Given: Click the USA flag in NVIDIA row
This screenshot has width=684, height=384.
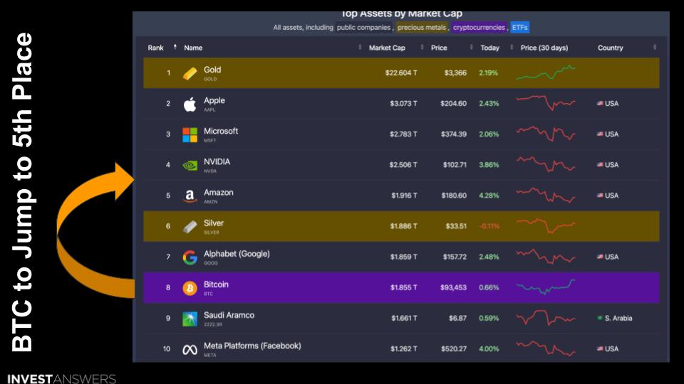Looking at the screenshot, I should coord(600,164).
